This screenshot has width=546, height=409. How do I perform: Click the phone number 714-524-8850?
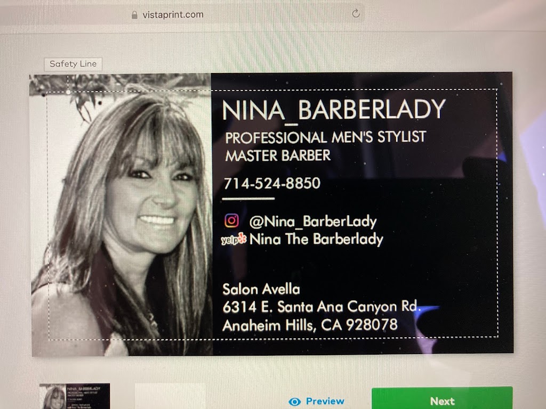point(272,183)
